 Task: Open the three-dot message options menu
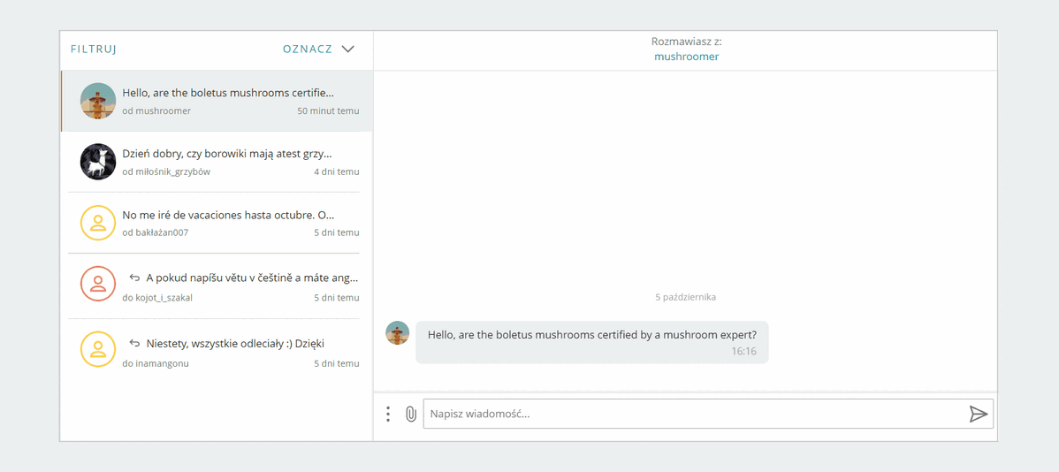[388, 414]
